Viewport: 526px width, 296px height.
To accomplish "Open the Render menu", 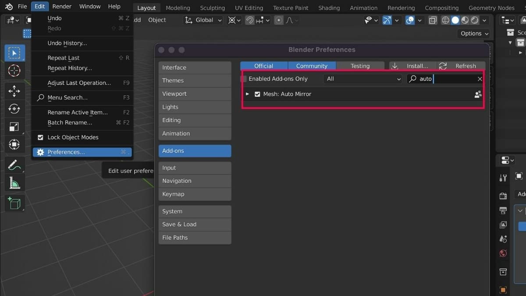I will click(x=62, y=7).
